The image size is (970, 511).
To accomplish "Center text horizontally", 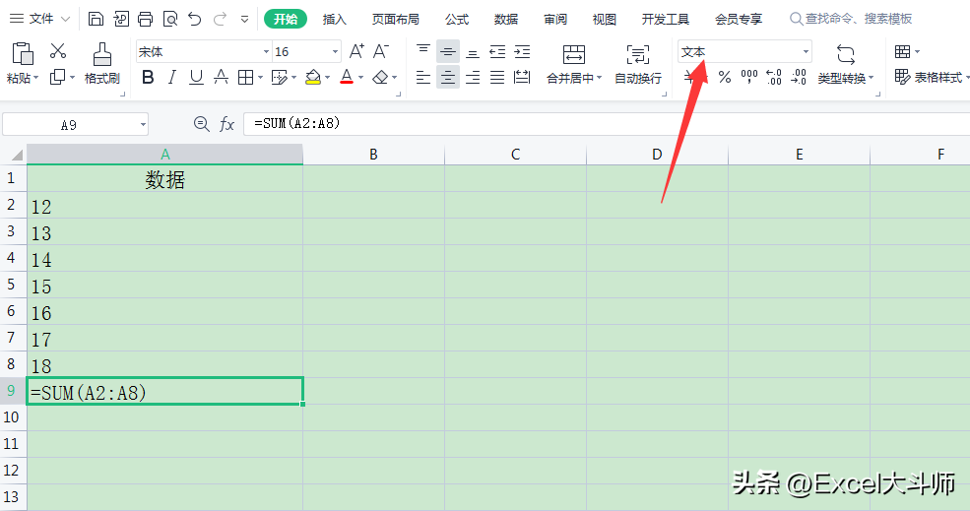I will point(448,78).
